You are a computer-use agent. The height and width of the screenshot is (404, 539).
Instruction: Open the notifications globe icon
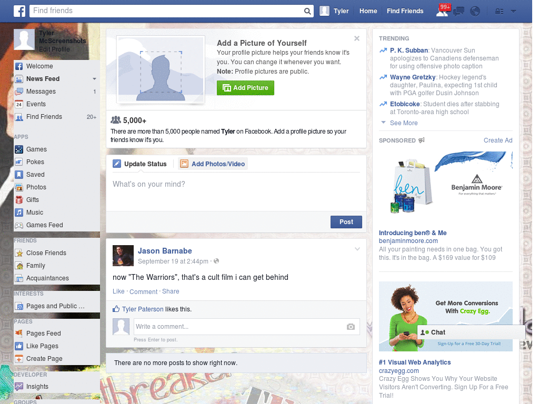click(475, 12)
